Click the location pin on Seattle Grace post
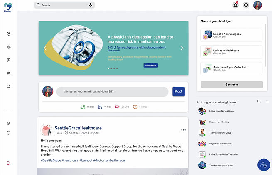272x175 pixels. tap(66, 133)
